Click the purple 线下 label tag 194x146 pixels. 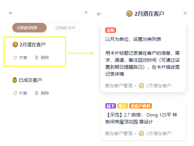point(111,106)
